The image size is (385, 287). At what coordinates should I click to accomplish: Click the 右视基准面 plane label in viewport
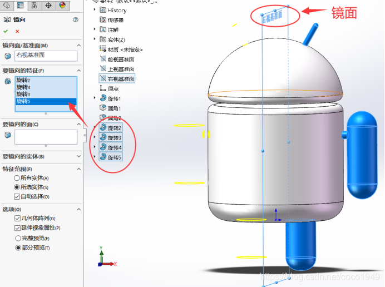[x=272, y=17]
